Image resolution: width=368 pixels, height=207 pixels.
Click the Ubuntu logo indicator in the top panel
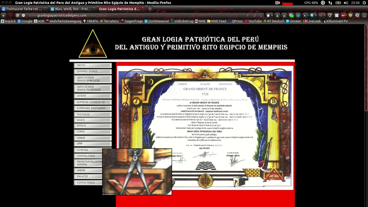[x=323, y=3]
